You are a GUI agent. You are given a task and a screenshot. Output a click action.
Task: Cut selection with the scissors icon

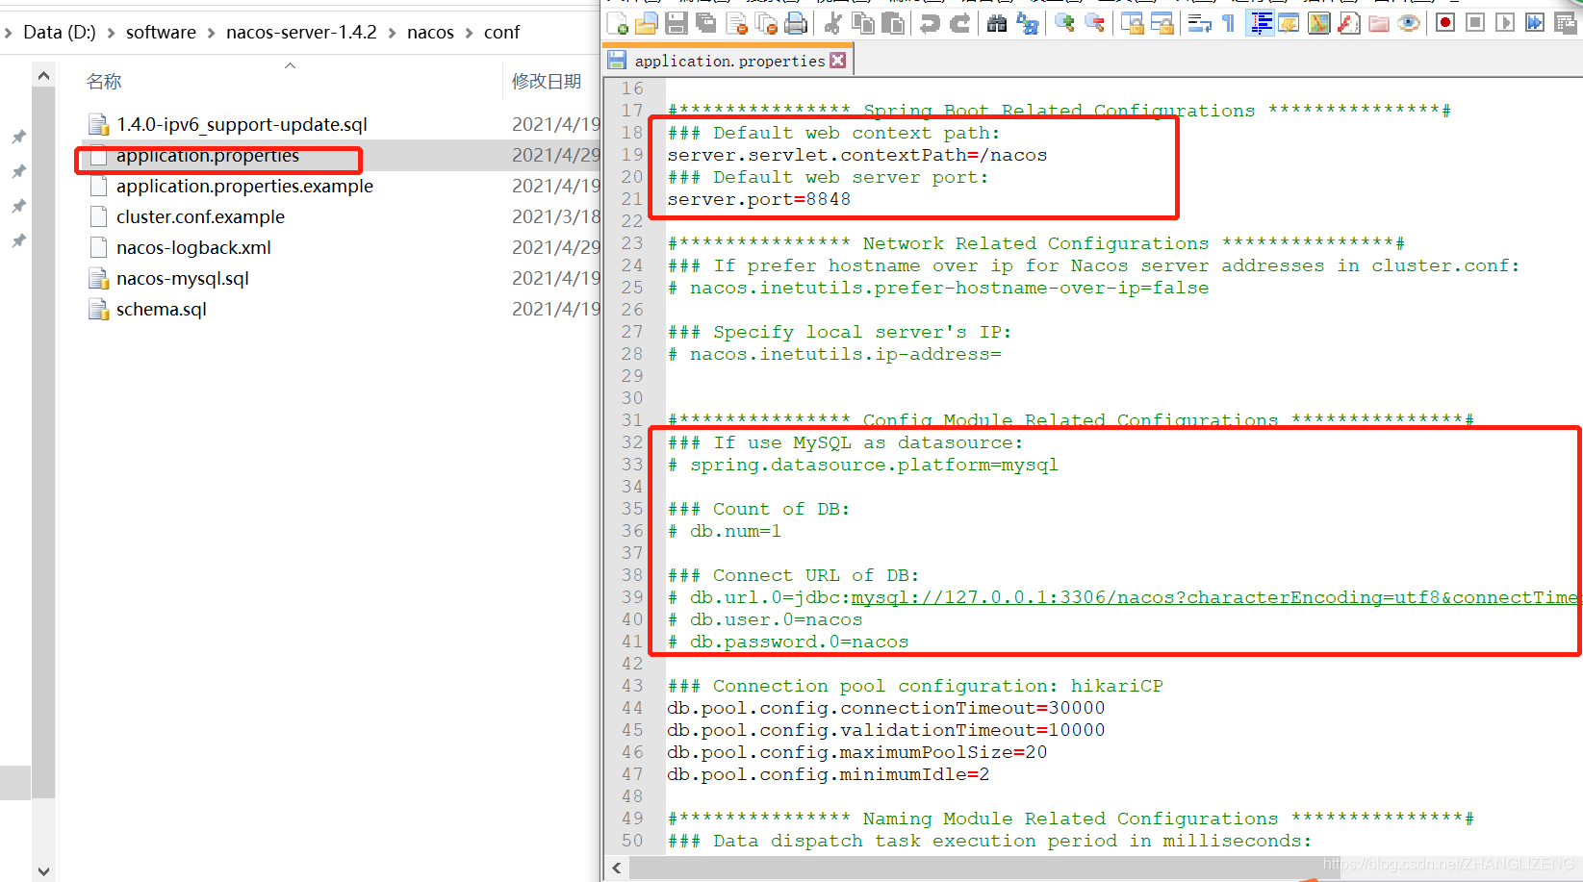click(x=833, y=23)
